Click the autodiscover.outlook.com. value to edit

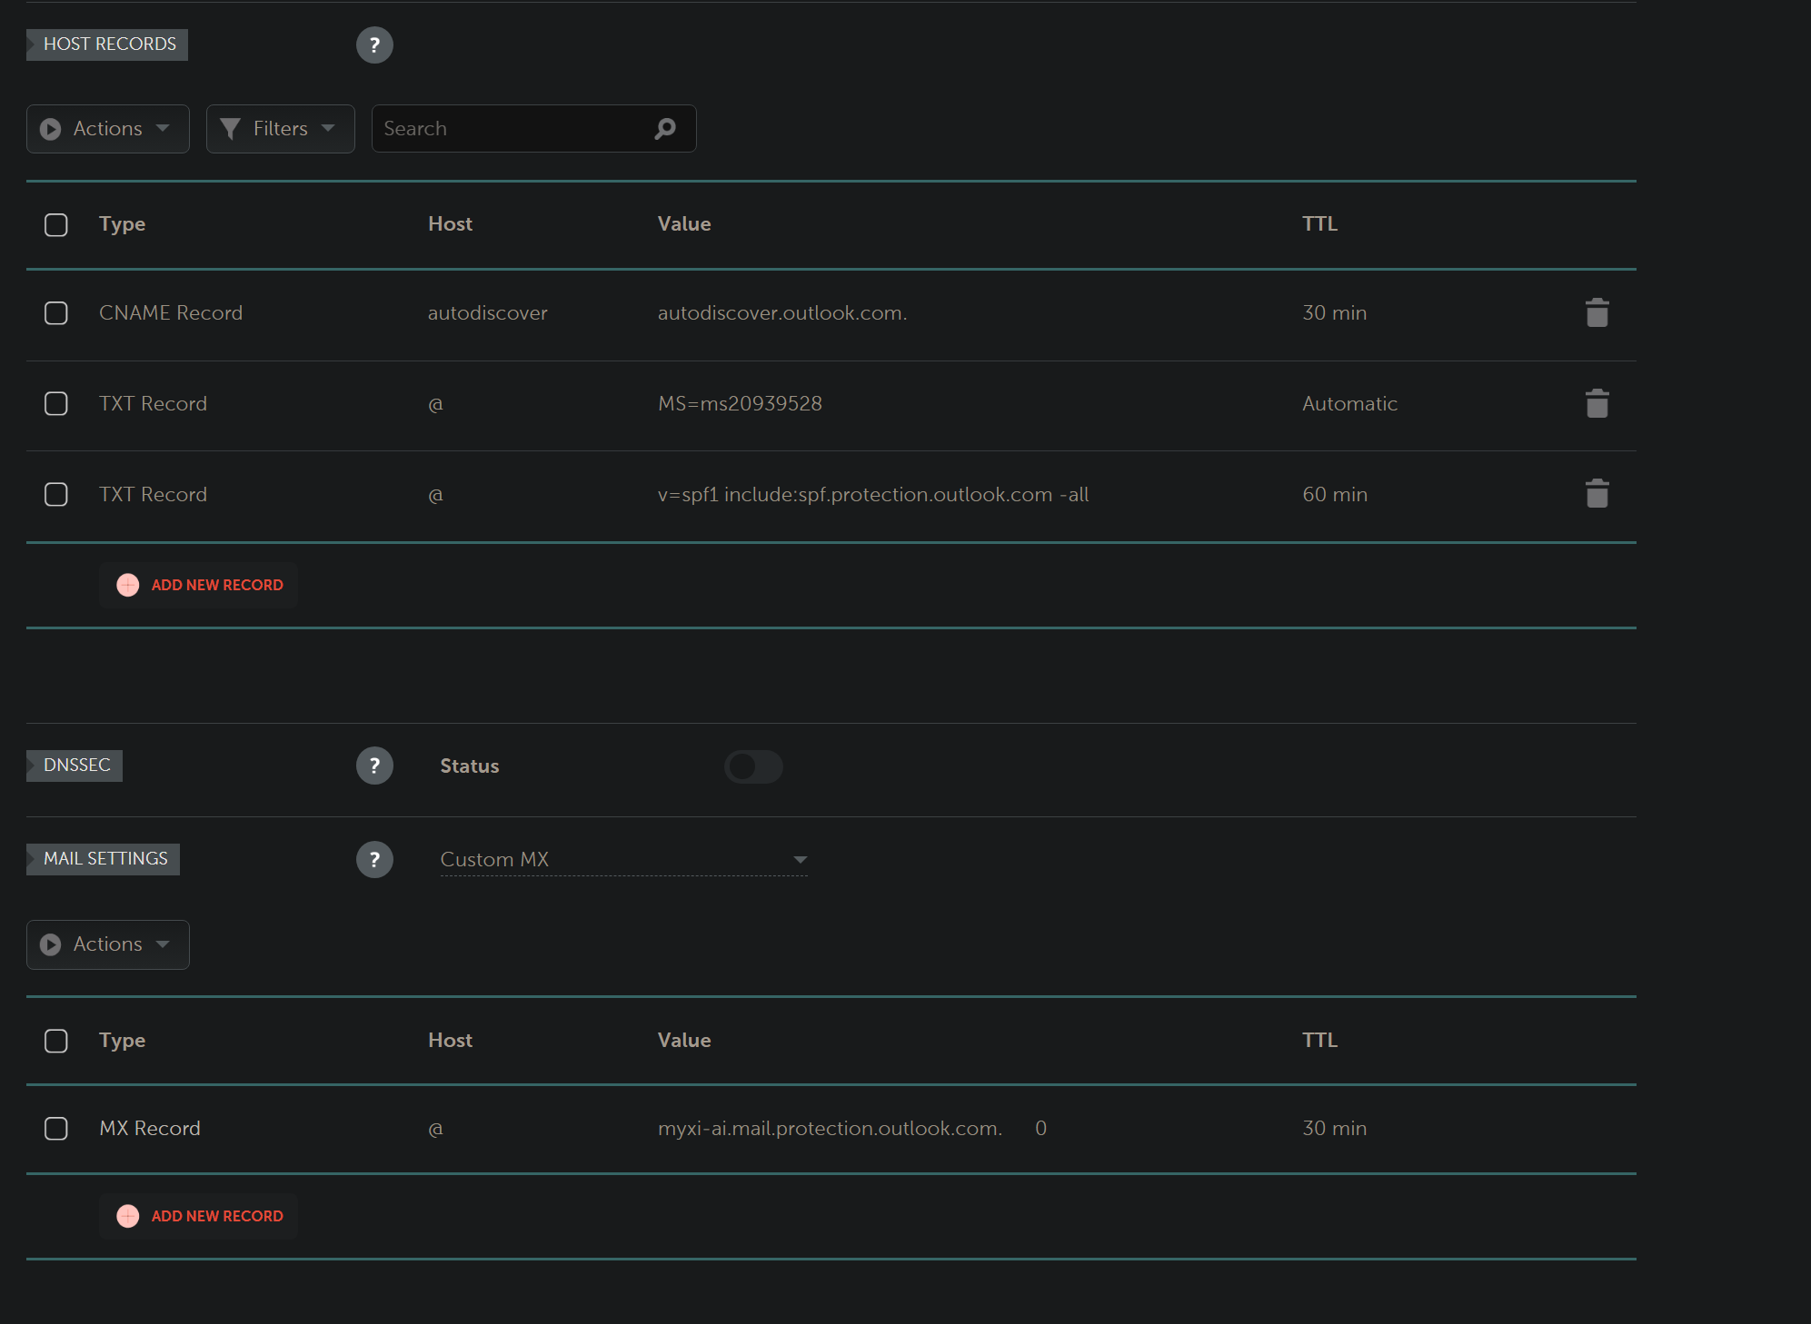(x=781, y=313)
